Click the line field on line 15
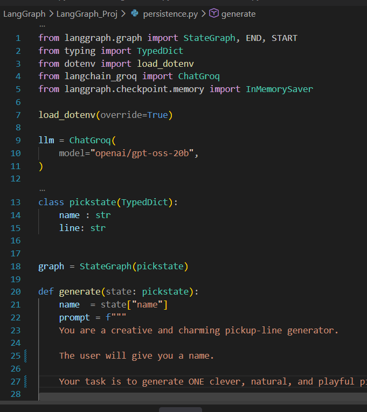This screenshot has width=367, height=412. click(69, 228)
